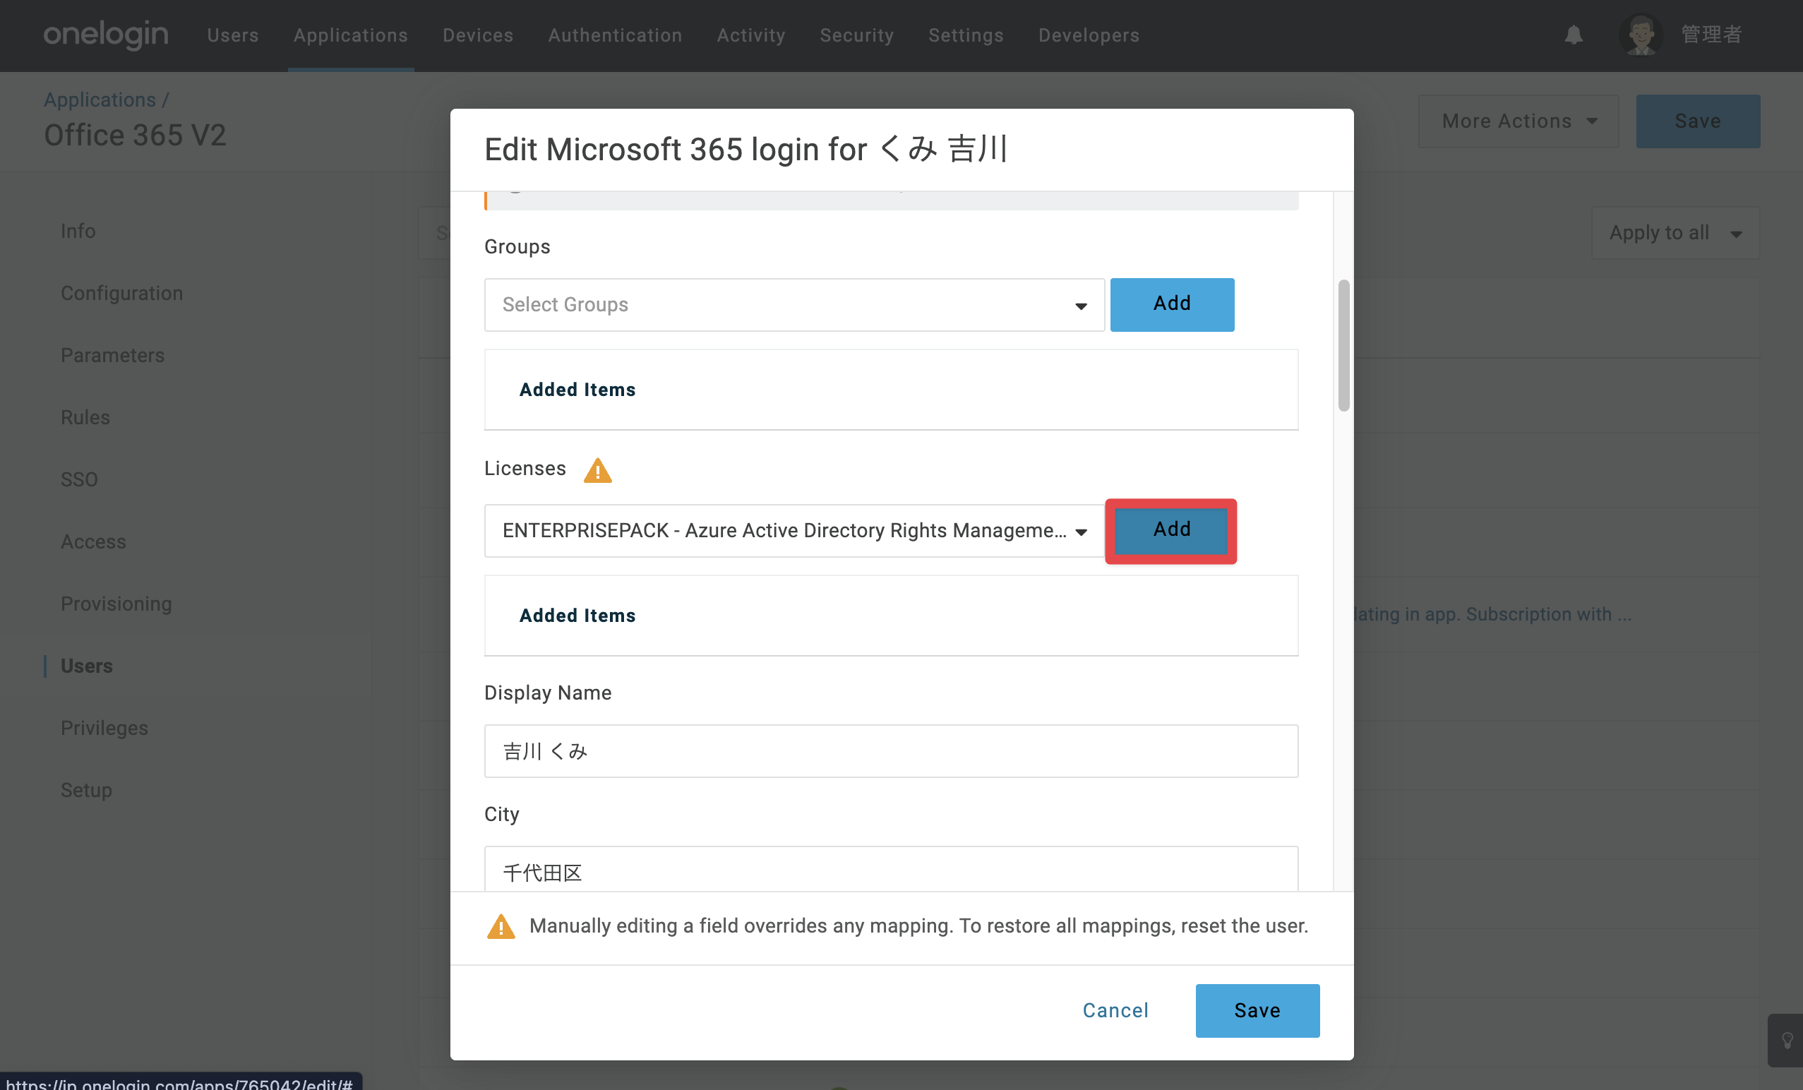Click the Display Name input field
The height and width of the screenshot is (1090, 1803).
pos(891,751)
